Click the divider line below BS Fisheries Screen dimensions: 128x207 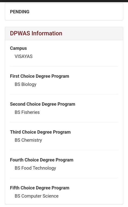(x=64, y=122)
